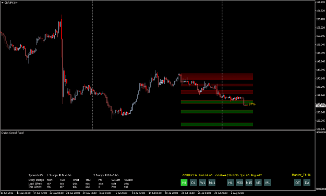Click the WADR column header

[x=128, y=180]
